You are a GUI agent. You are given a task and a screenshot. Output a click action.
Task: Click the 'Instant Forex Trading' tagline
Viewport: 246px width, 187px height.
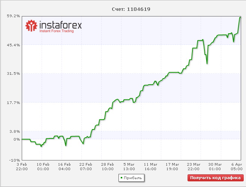click(x=57, y=31)
